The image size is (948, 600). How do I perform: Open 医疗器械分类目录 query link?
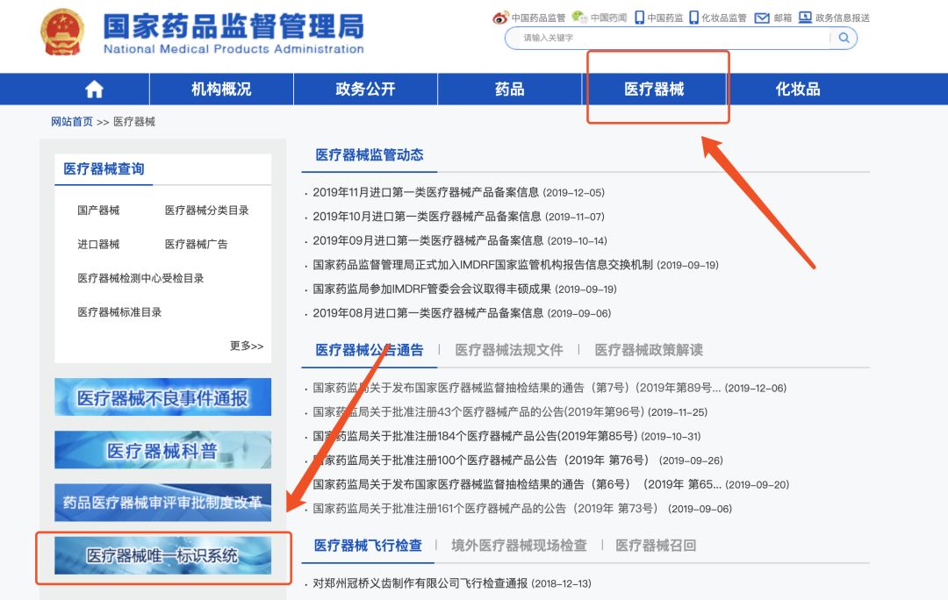point(206,211)
